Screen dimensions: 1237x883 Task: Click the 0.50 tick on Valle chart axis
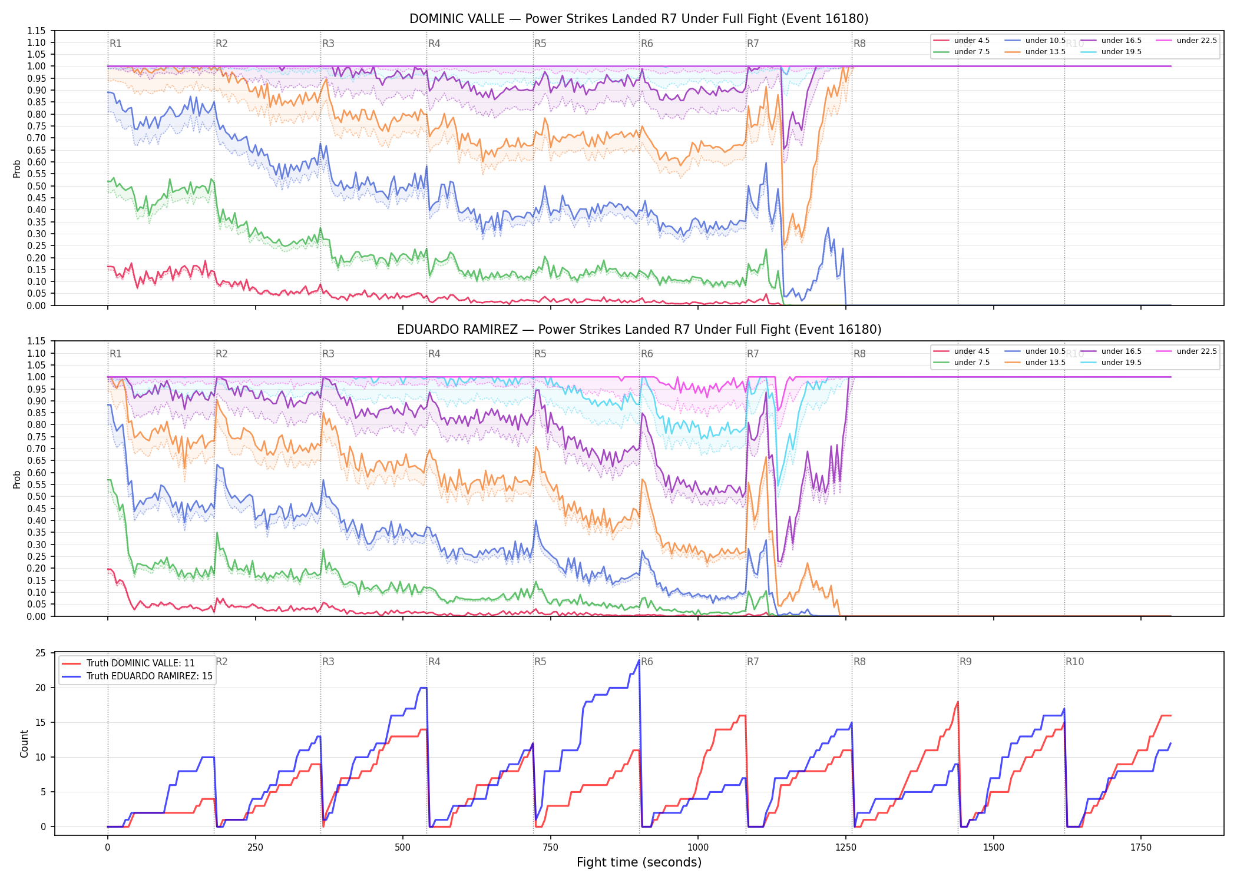37,186
